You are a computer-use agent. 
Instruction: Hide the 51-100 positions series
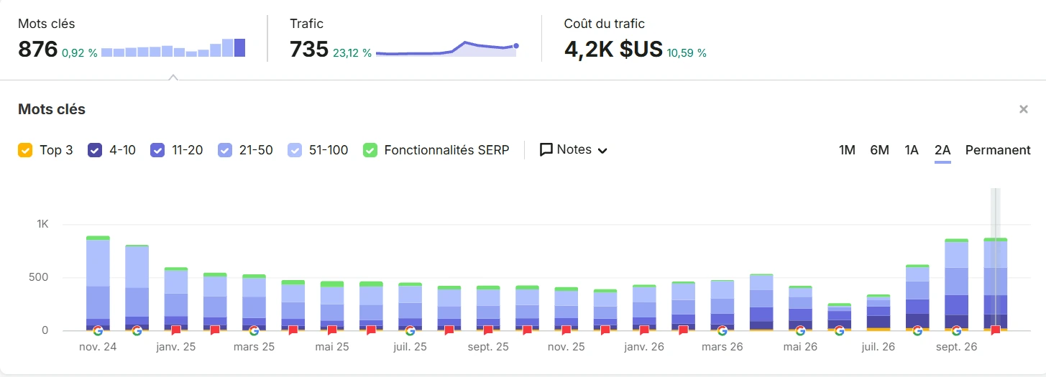point(295,150)
